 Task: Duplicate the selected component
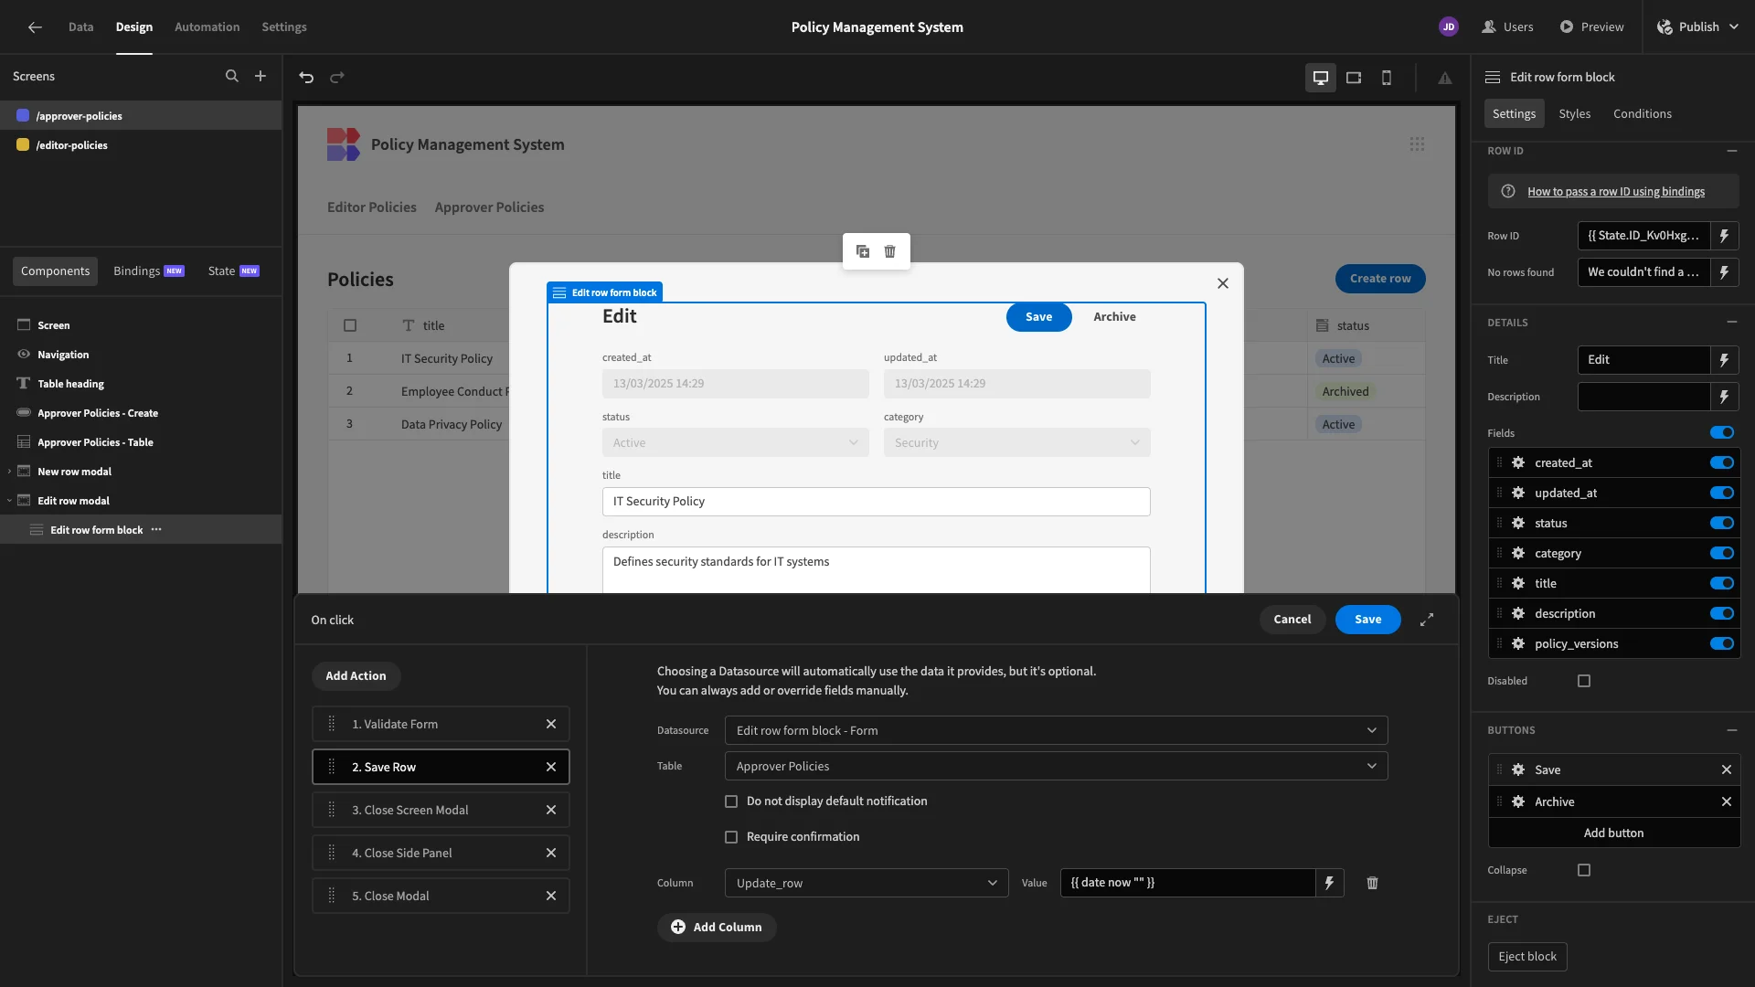(863, 251)
